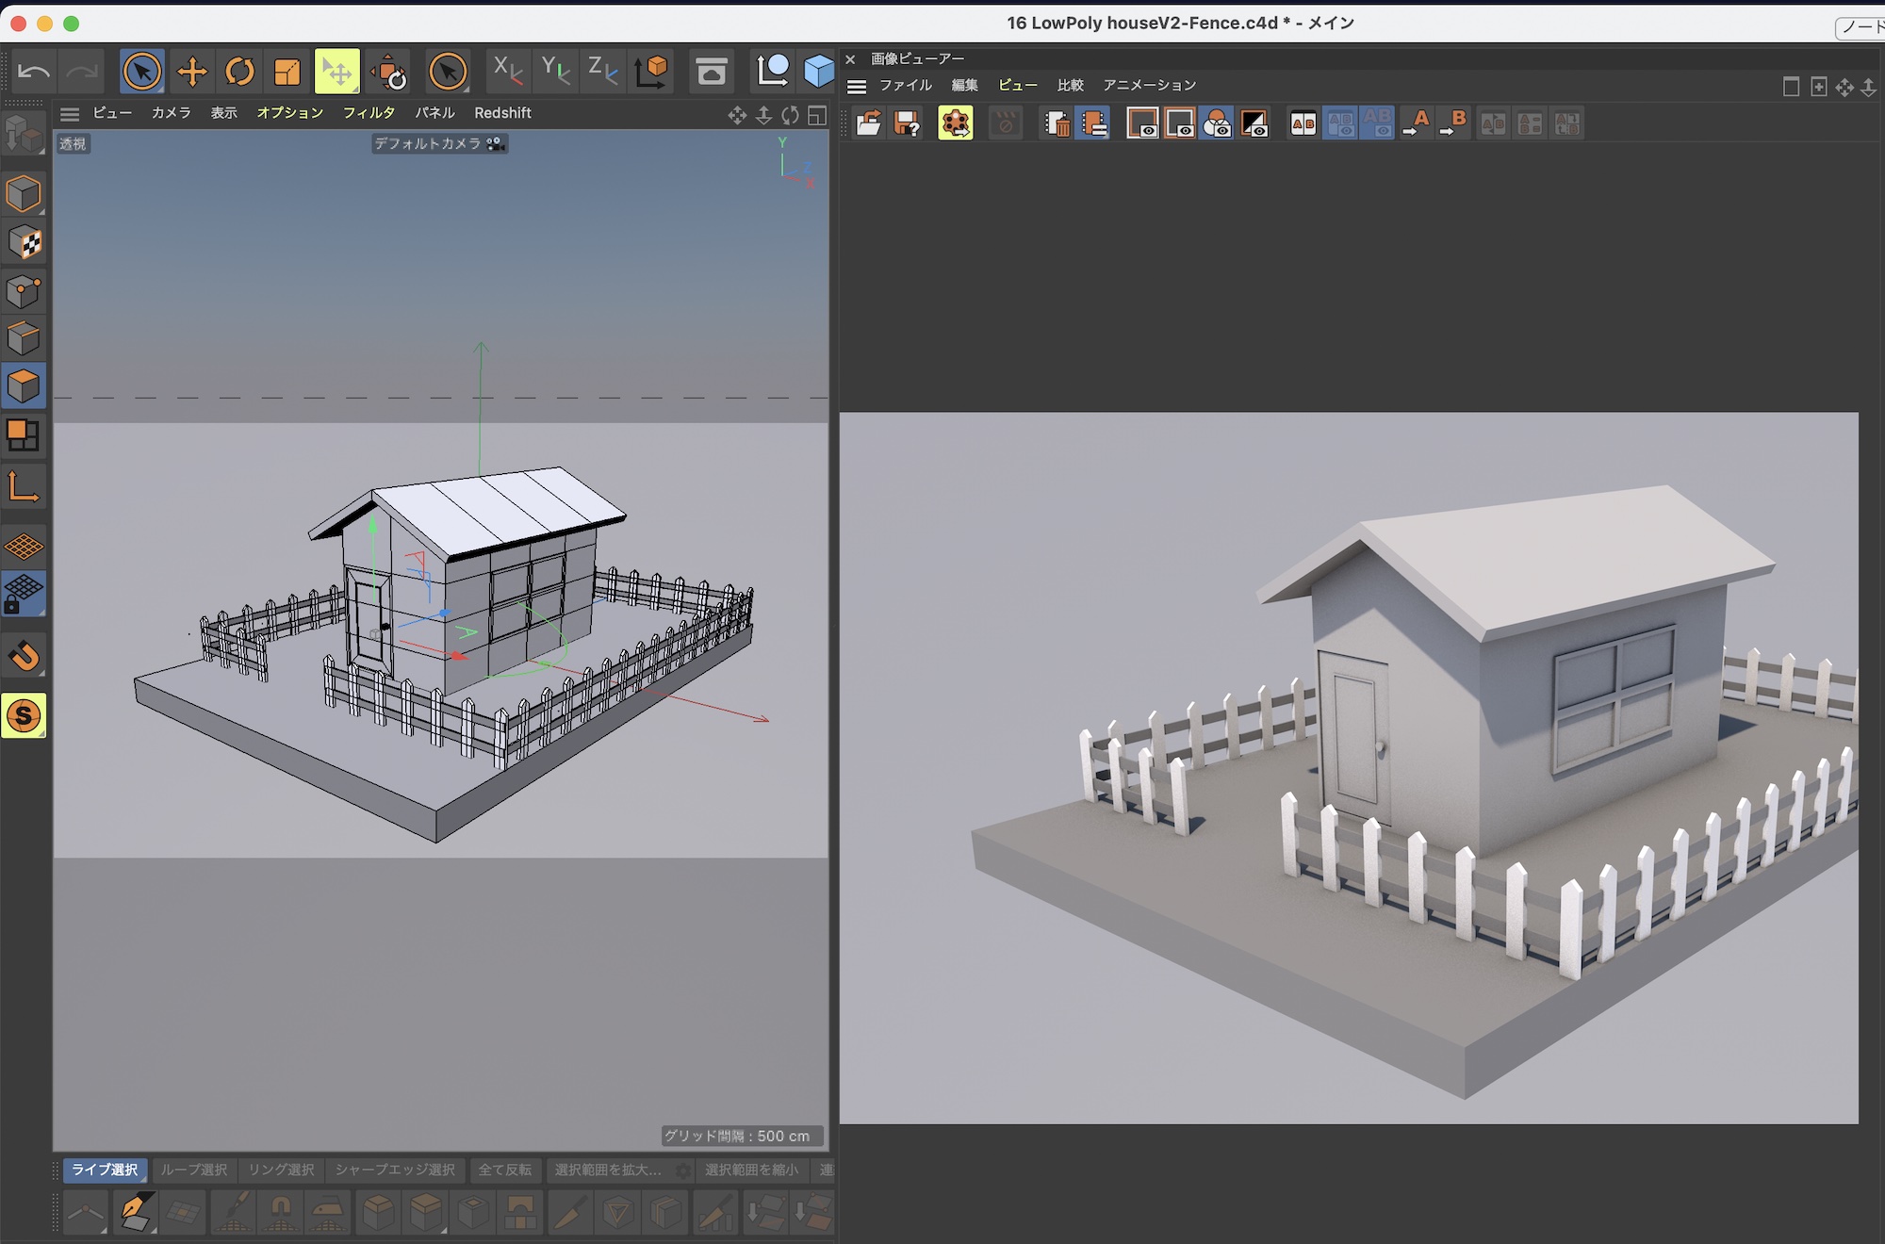The image size is (1885, 1244).
Task: Click the Save Image icon in viewer
Action: (x=907, y=123)
